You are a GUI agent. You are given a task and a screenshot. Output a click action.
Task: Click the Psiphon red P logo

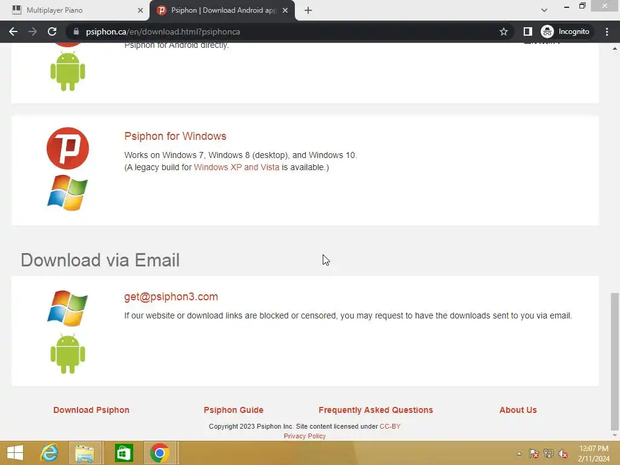point(68,148)
